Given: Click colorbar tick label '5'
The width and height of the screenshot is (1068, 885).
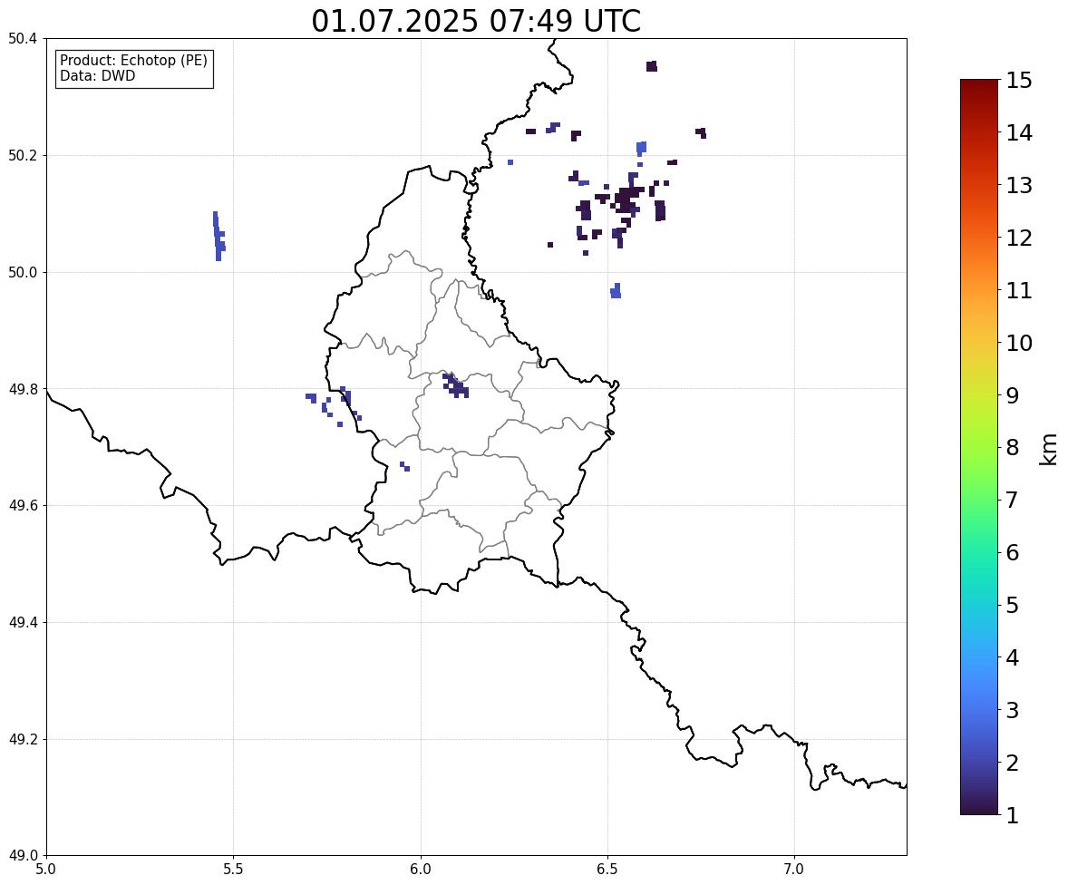Looking at the screenshot, I should [1013, 605].
